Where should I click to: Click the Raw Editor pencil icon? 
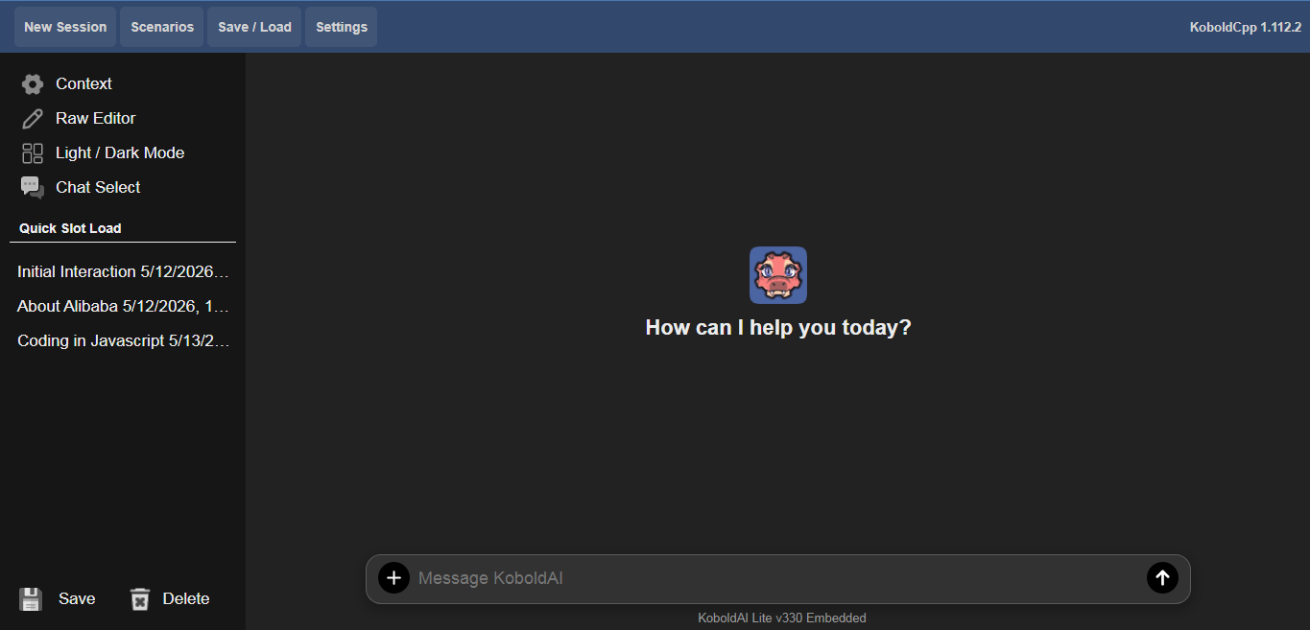point(33,119)
